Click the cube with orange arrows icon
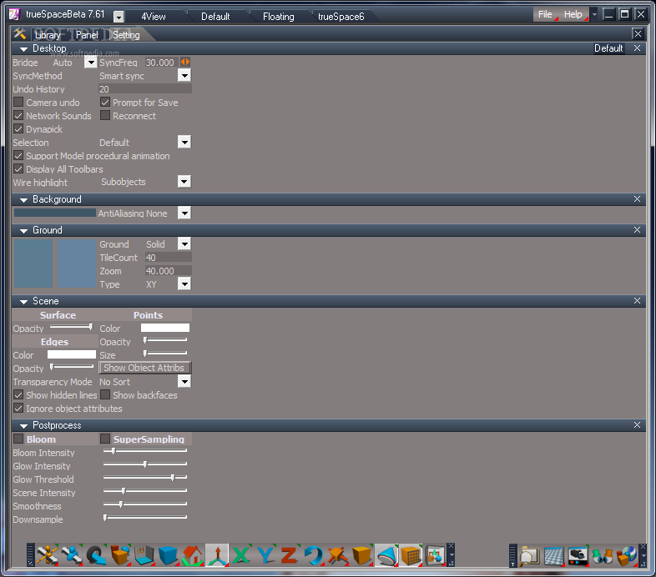The height and width of the screenshot is (577, 656). (x=338, y=555)
